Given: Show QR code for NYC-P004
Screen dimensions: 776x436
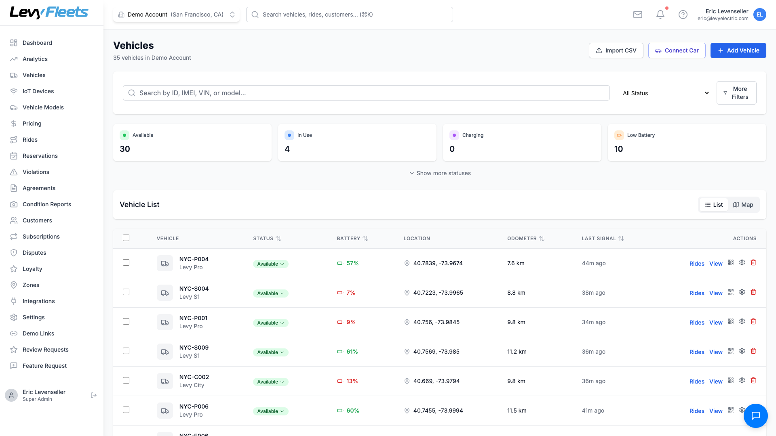Looking at the screenshot, I should (731, 262).
